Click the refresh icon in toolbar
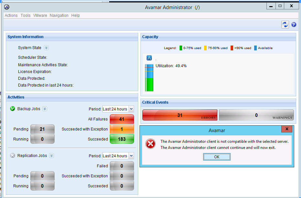The image size is (301, 198). point(285,25)
